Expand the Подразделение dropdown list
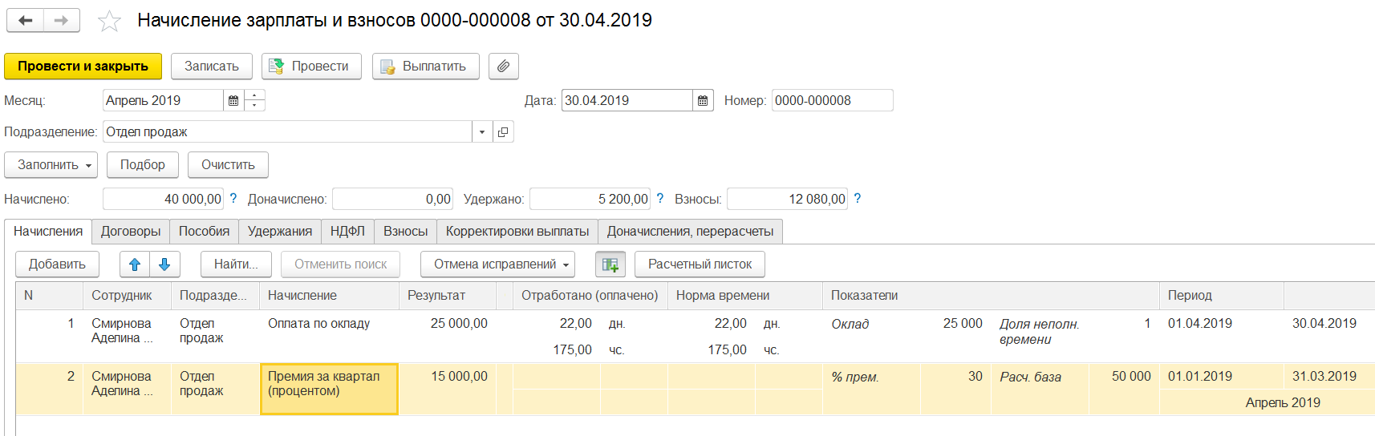1375x436 pixels. [x=482, y=132]
